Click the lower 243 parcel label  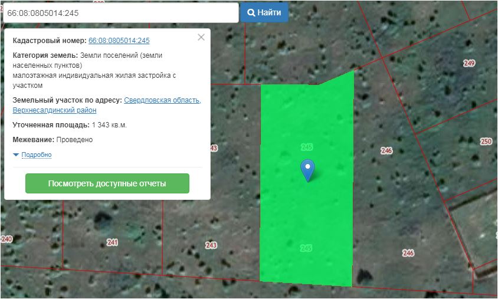pos(211,245)
